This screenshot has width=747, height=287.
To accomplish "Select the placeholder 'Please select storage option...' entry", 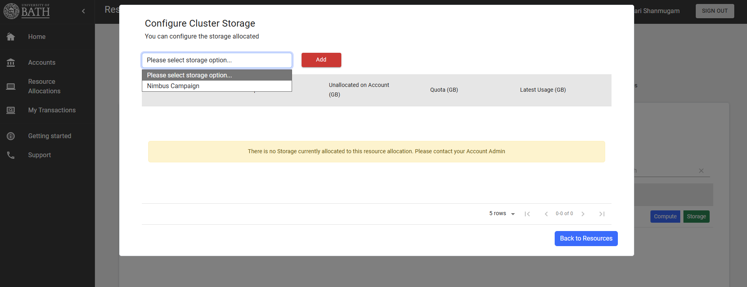I will tap(189, 75).
